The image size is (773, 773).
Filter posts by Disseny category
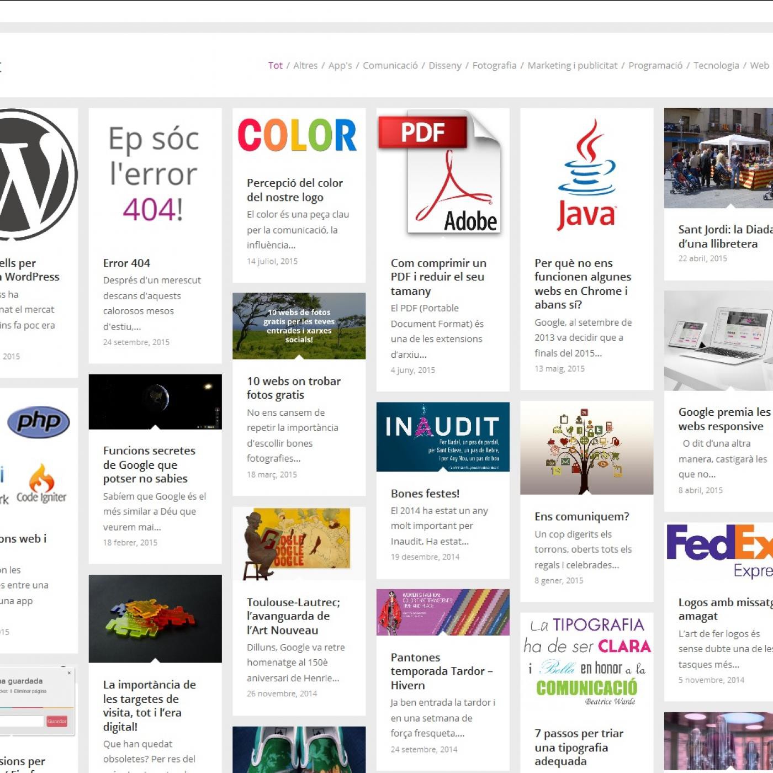tap(444, 65)
